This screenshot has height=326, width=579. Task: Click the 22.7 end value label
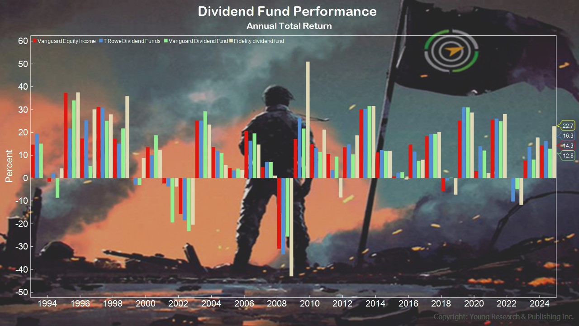click(x=568, y=126)
